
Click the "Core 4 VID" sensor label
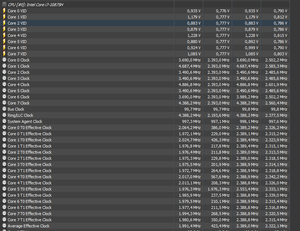click(17, 35)
